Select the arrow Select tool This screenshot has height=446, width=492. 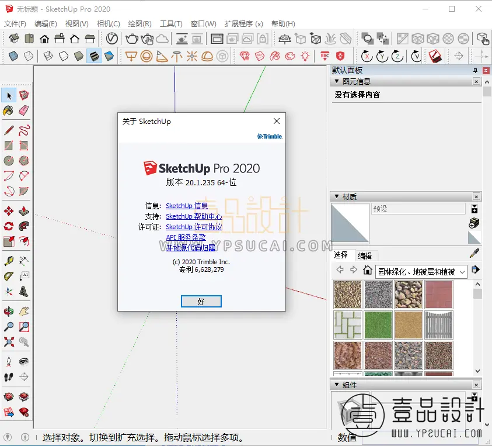pyautogui.click(x=9, y=95)
